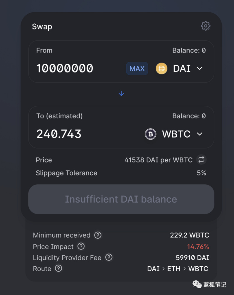Click the Insufficient DAI balance button
234x295 pixels.
(121, 199)
